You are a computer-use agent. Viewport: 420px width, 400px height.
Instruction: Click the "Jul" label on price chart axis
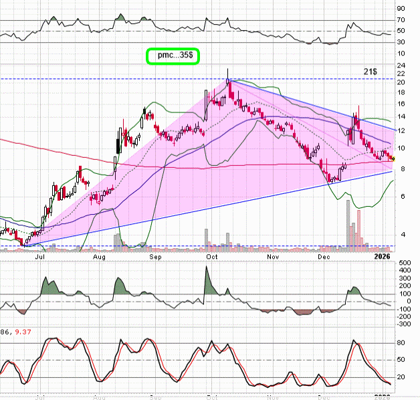click(41, 256)
